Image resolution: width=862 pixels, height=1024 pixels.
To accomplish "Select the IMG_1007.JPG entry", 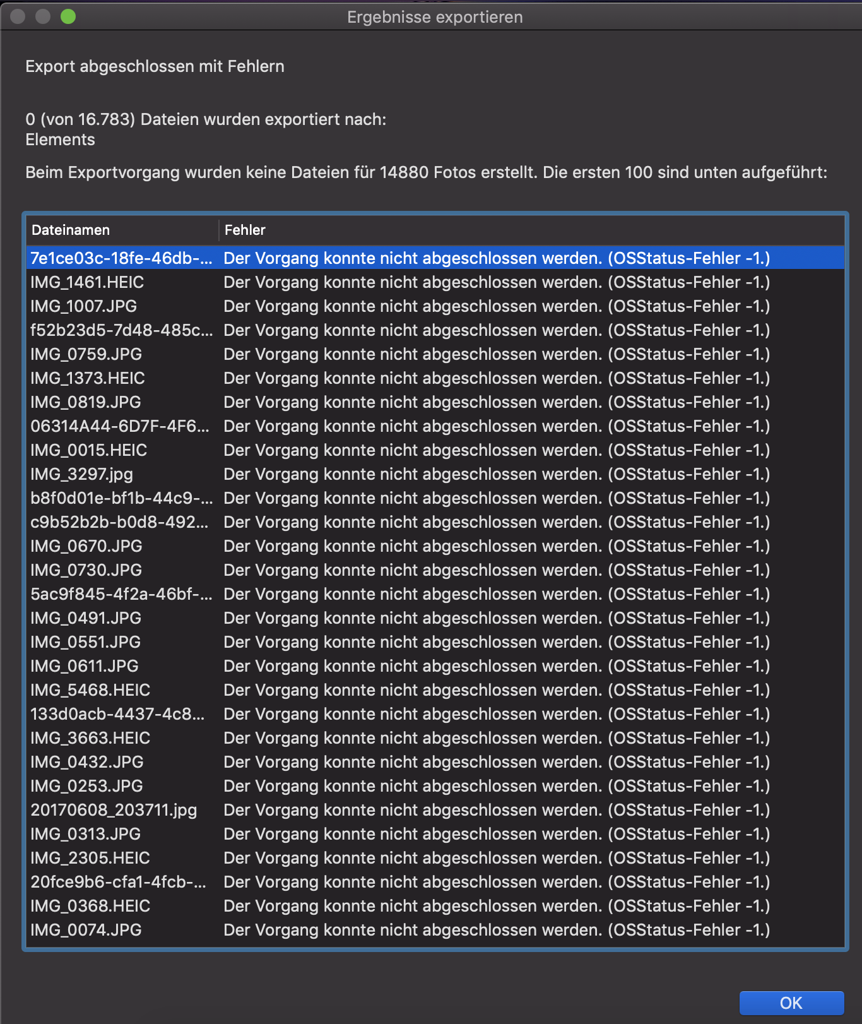I will point(84,306).
